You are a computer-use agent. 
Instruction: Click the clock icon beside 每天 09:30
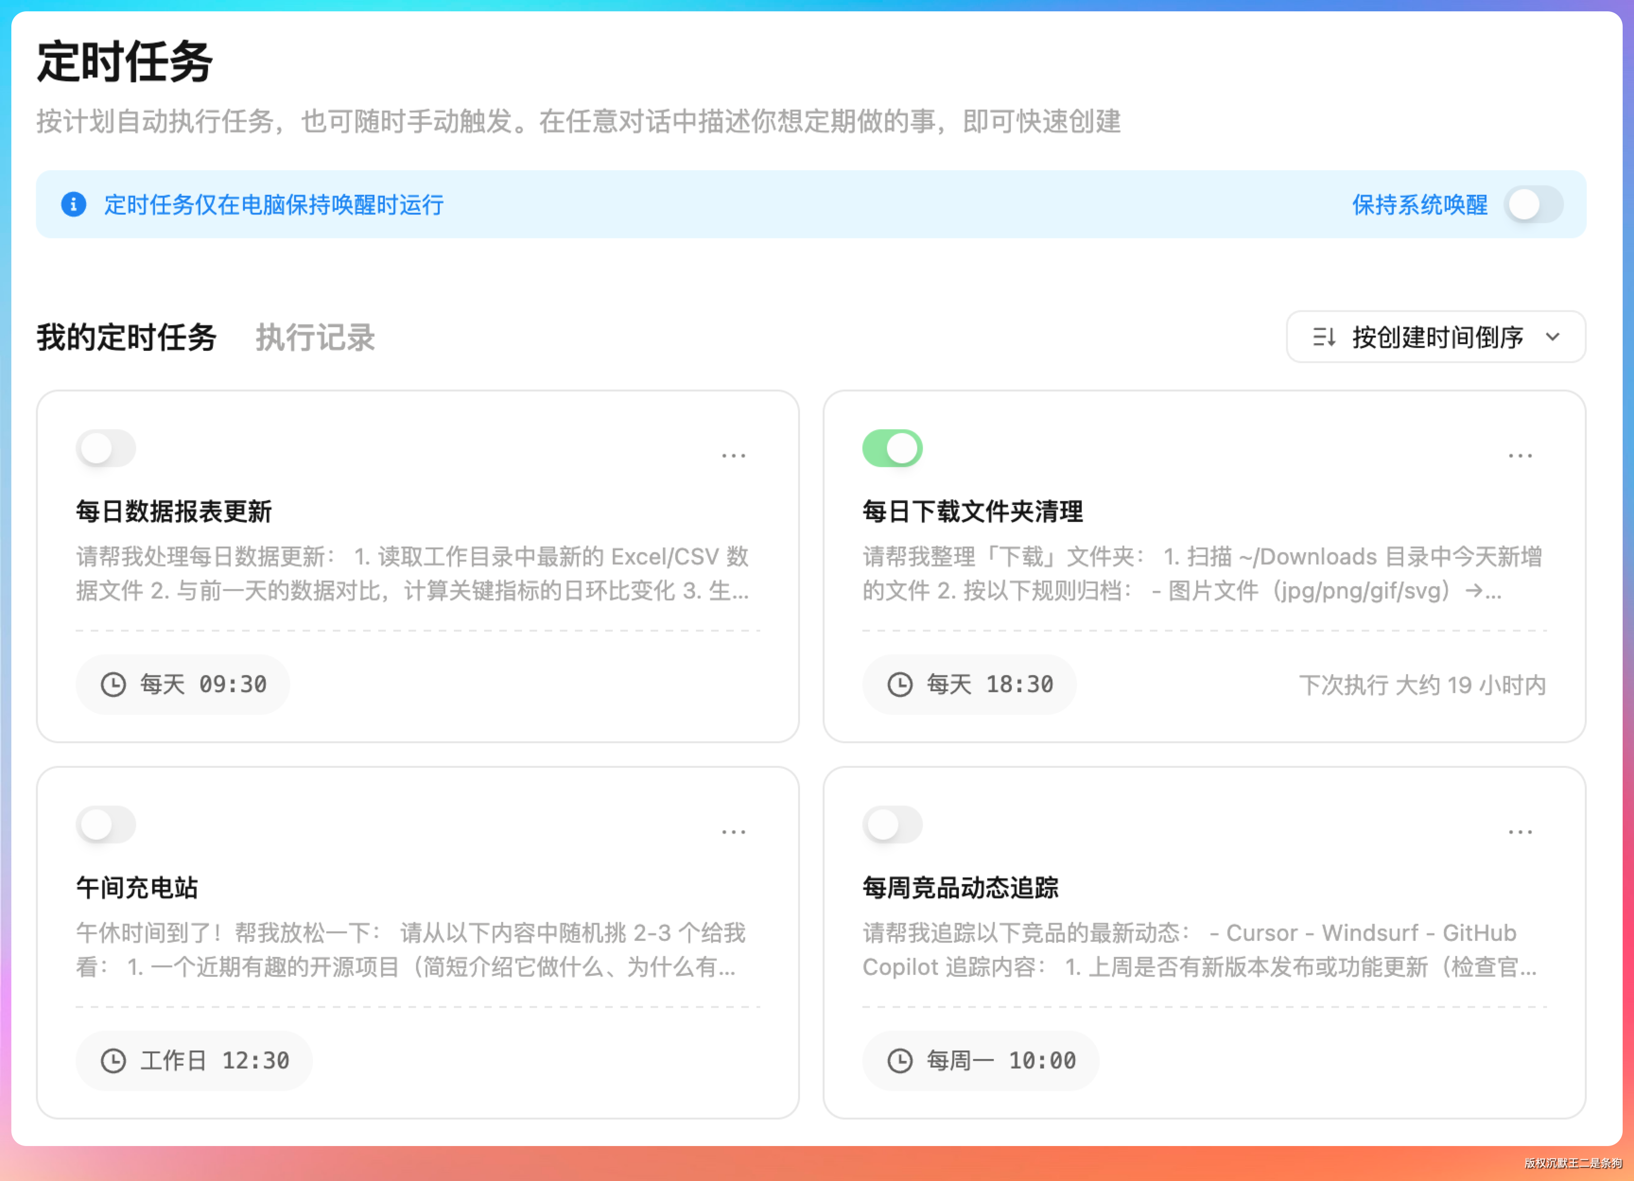click(x=113, y=685)
